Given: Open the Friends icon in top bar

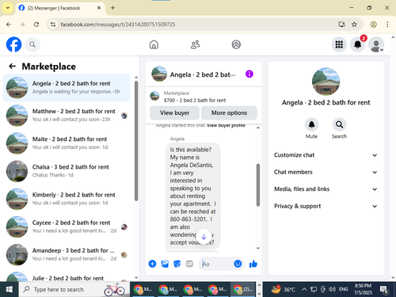Looking at the screenshot, I should click(195, 44).
